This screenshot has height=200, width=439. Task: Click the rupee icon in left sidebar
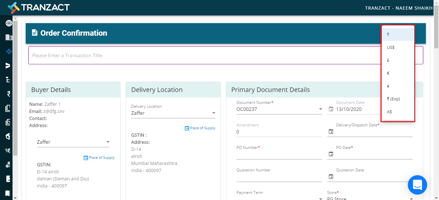pos(9,94)
